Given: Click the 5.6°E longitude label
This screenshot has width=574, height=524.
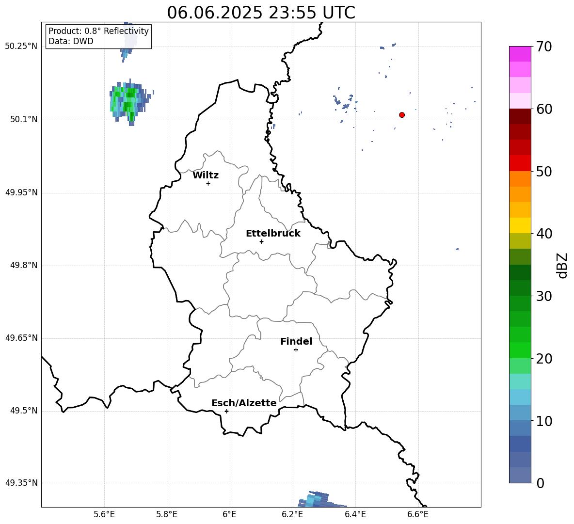Looking at the screenshot, I should (x=104, y=514).
